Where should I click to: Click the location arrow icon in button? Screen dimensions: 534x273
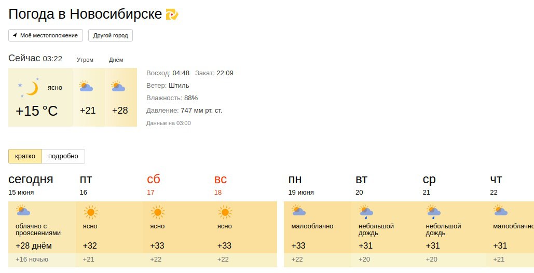(x=15, y=35)
